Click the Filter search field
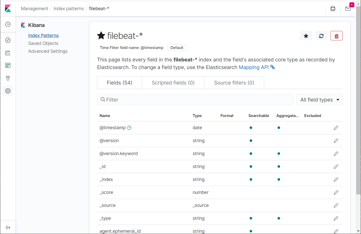This screenshot has width=361, height=234. click(x=195, y=100)
